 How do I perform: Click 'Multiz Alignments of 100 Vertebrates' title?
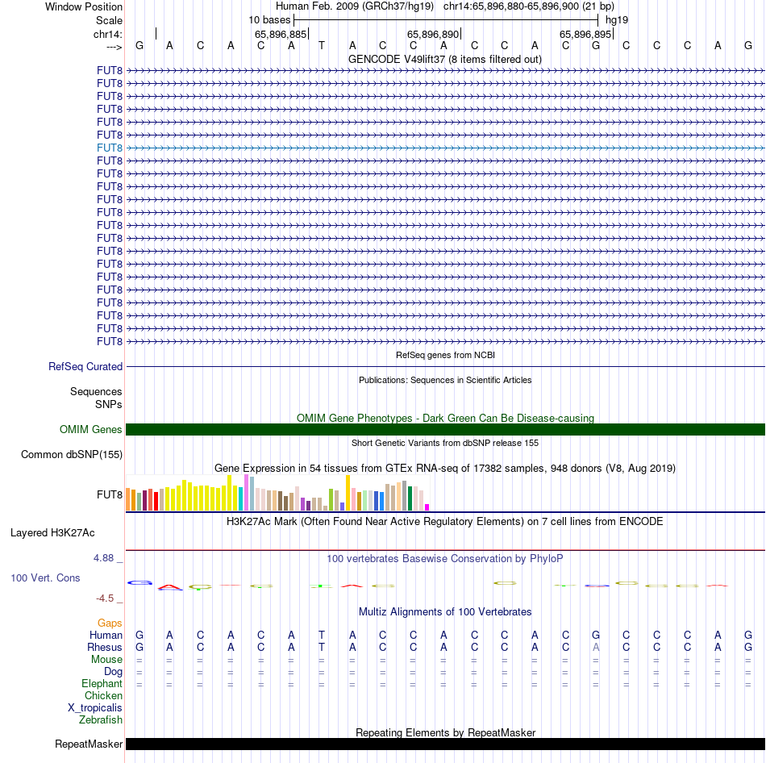point(445,611)
